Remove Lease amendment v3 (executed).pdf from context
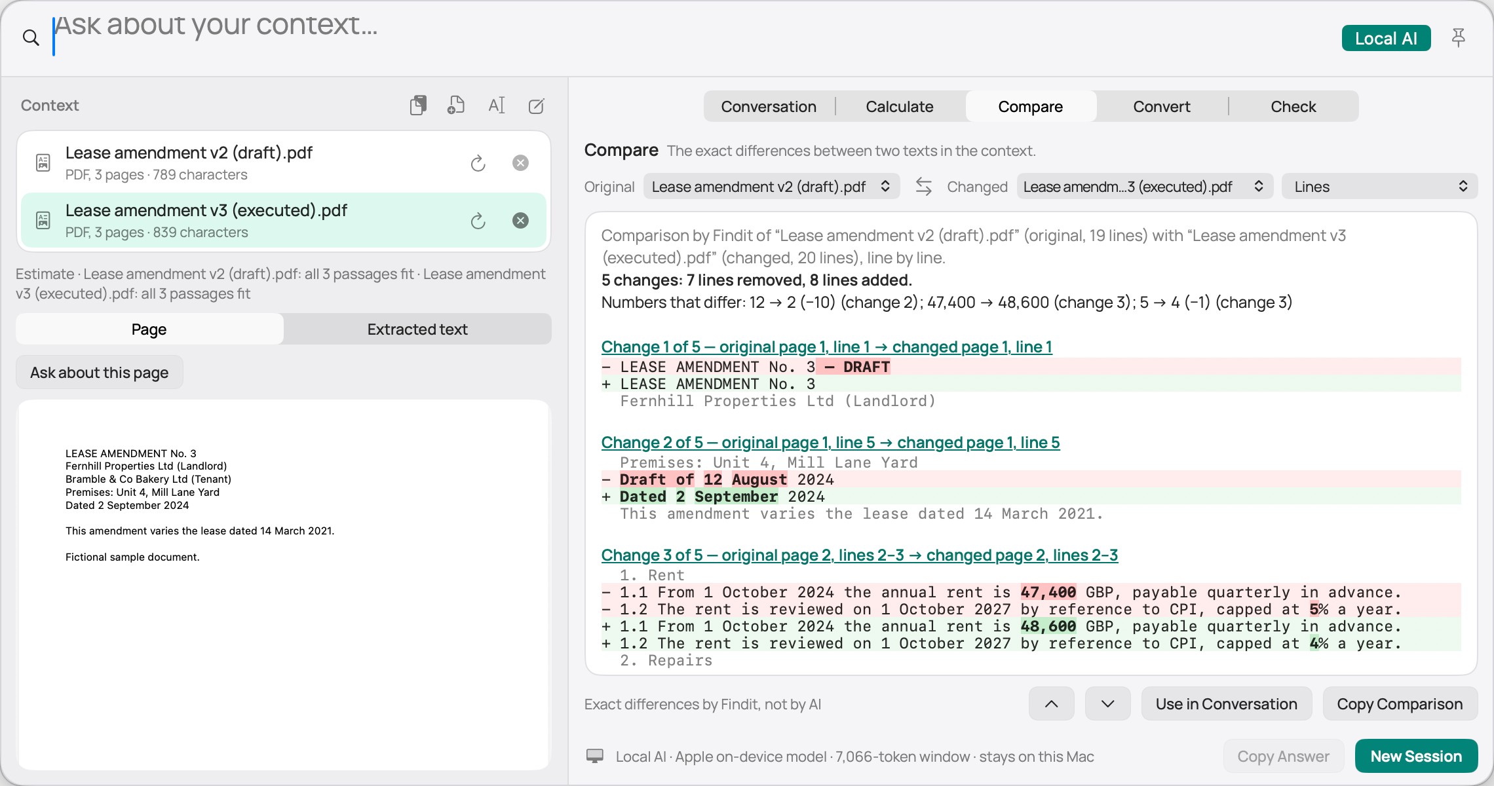The height and width of the screenshot is (786, 1494). point(520,221)
